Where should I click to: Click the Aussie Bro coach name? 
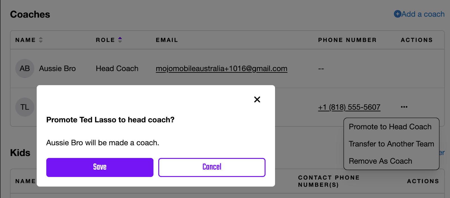pyautogui.click(x=57, y=68)
